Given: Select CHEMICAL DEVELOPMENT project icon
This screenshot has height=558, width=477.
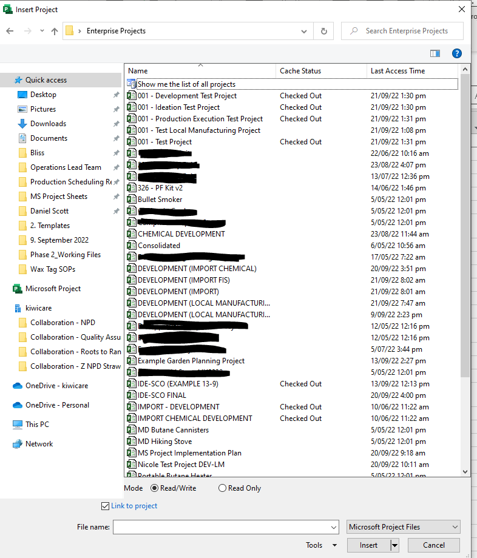Looking at the screenshot, I should click(x=131, y=234).
